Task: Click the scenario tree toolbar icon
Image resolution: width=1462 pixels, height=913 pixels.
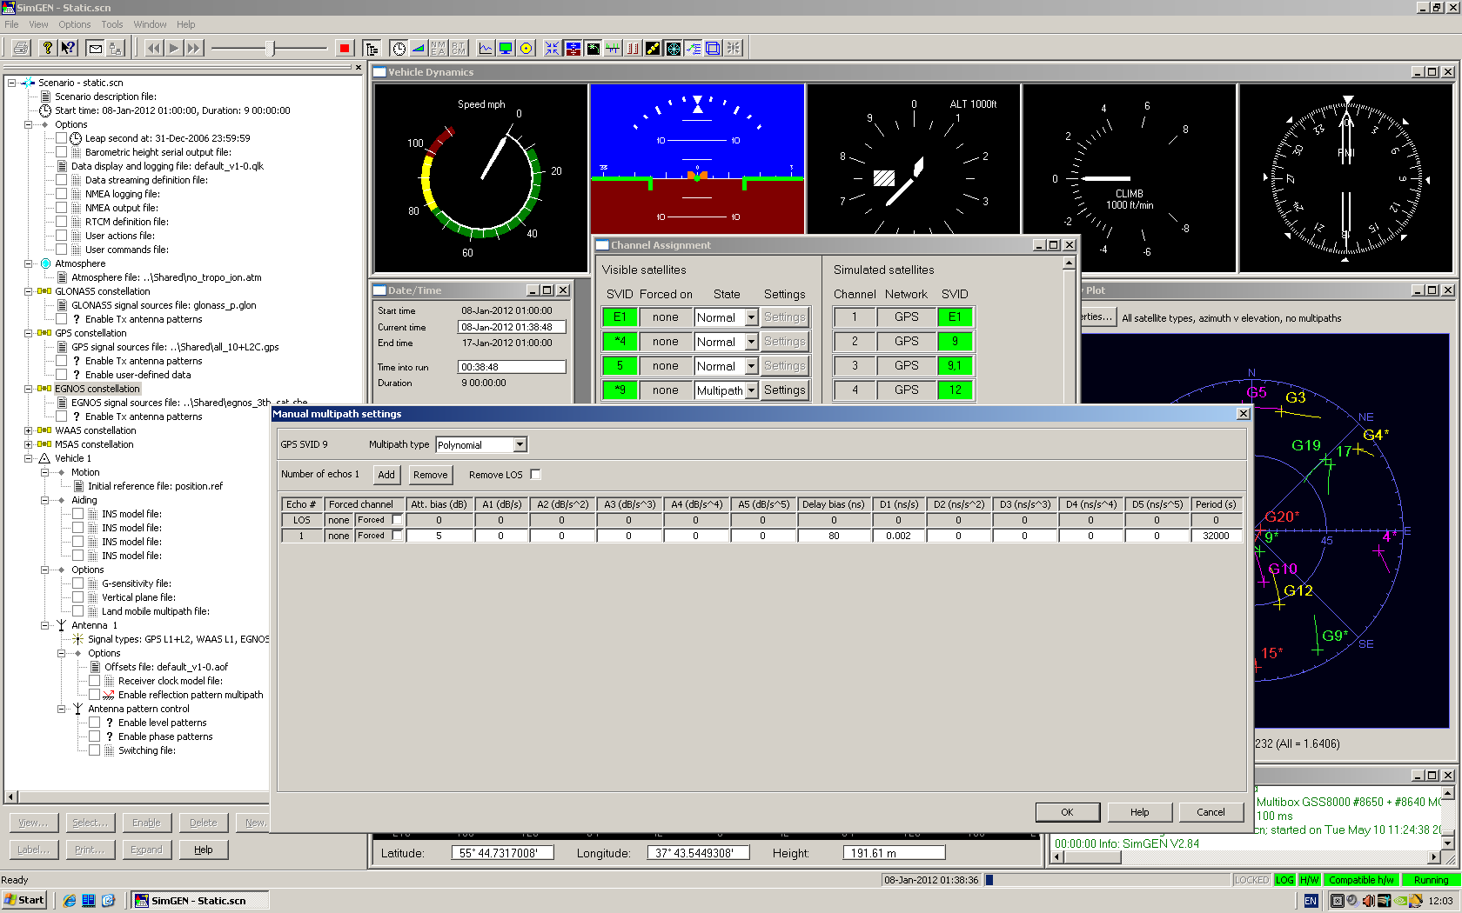Action: tap(372, 49)
